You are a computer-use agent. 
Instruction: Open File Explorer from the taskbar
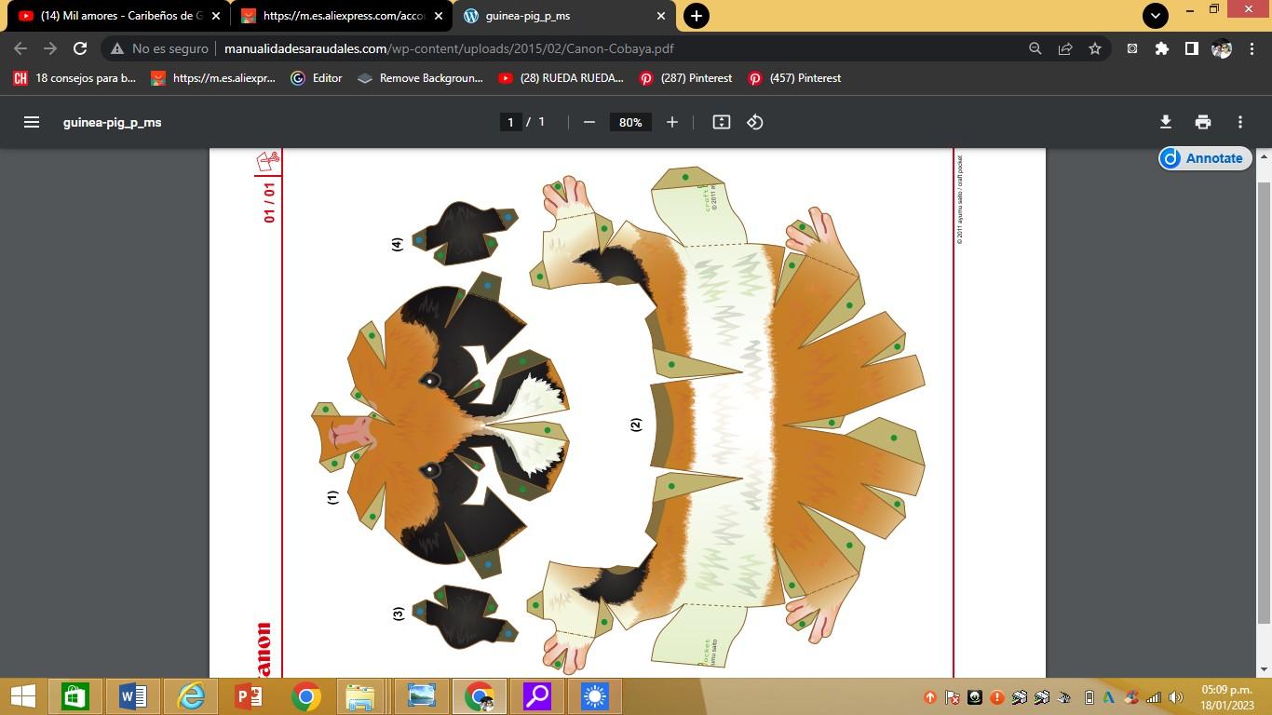click(x=360, y=696)
